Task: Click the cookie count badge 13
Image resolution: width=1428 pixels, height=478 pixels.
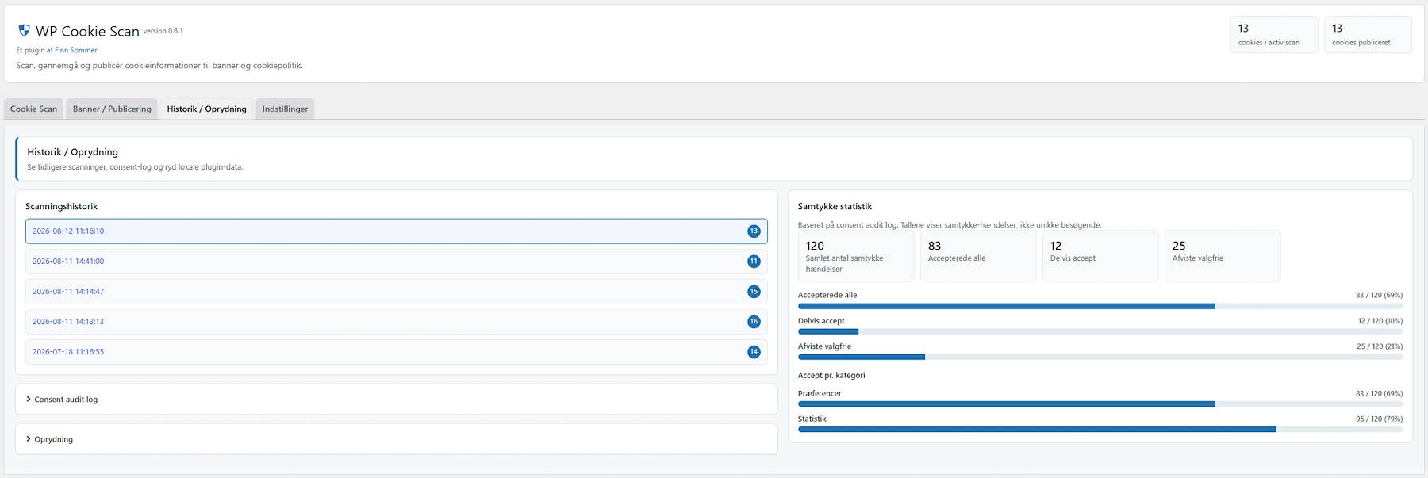Action: click(754, 231)
